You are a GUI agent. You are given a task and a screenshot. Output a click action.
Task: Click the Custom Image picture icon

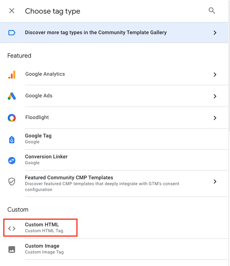pos(12,249)
